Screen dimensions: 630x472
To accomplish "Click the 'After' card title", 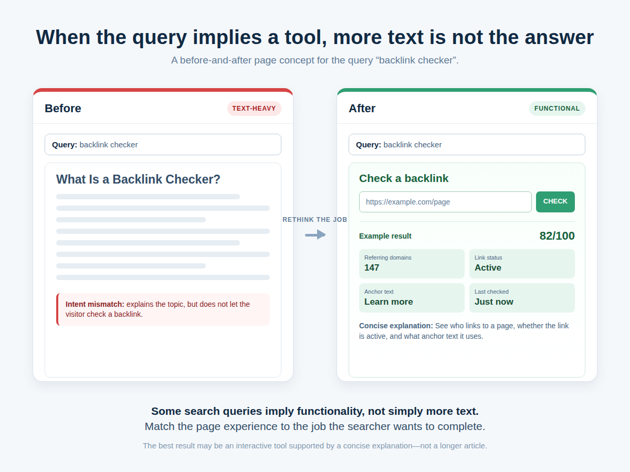I will click(362, 109).
